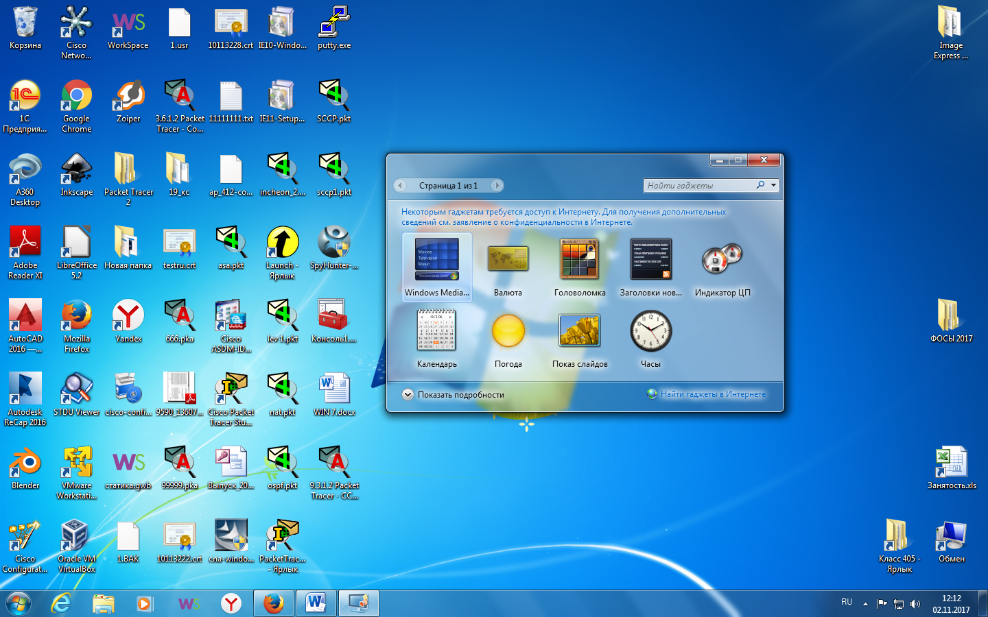Select the putty.exe desktop icon
The image size is (988, 617).
pyautogui.click(x=334, y=29)
